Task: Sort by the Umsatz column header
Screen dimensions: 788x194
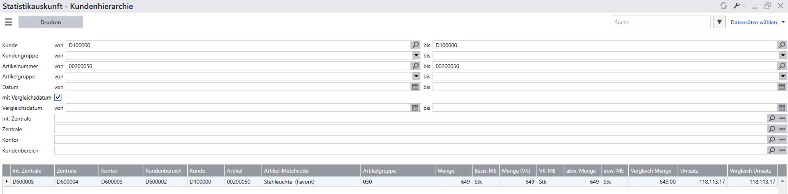Action: click(x=702, y=171)
